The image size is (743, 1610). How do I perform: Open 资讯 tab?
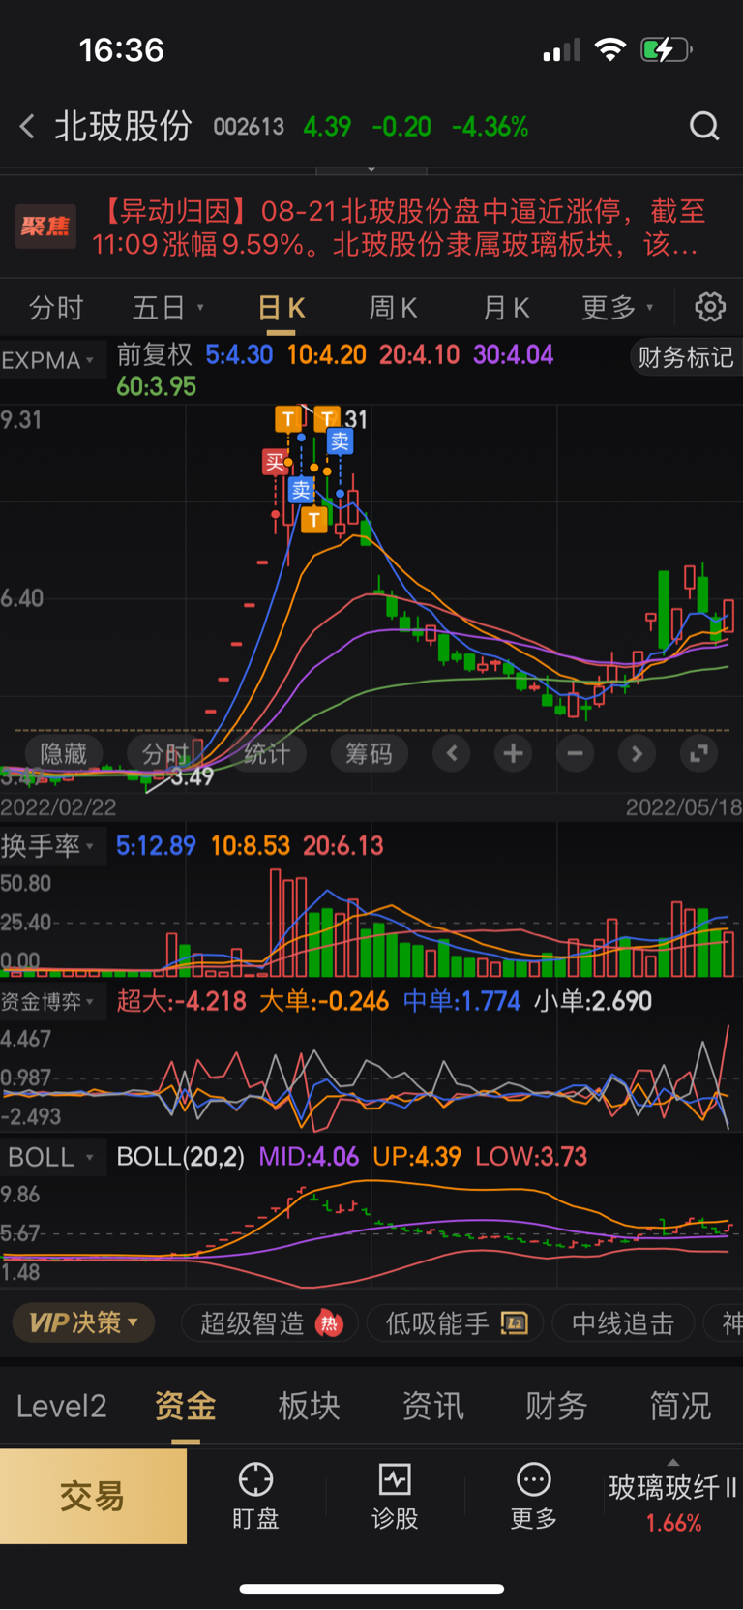pos(432,1406)
